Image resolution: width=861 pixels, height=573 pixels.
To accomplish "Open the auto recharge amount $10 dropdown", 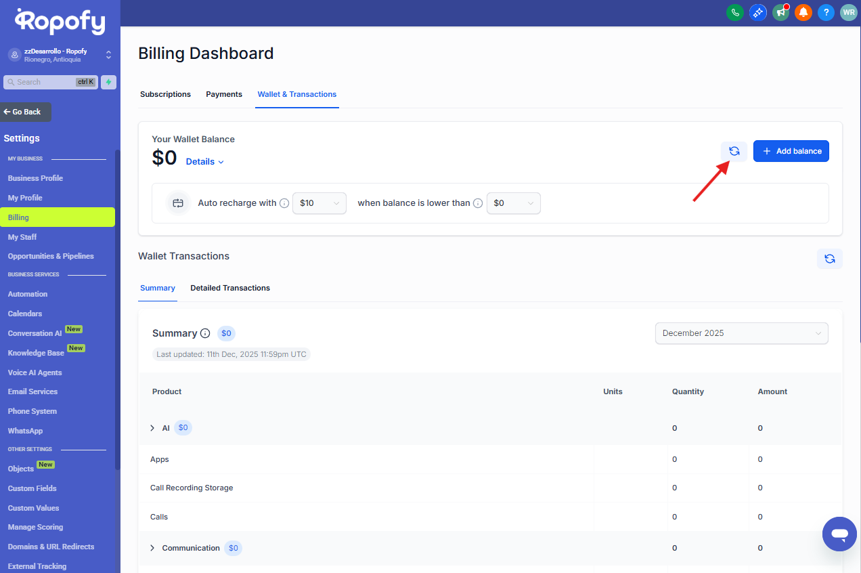I will 319,203.
